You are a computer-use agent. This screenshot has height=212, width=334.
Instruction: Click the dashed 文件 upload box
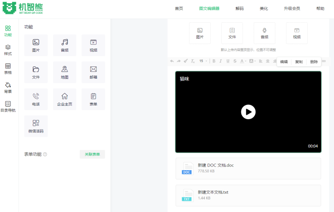coord(232,33)
